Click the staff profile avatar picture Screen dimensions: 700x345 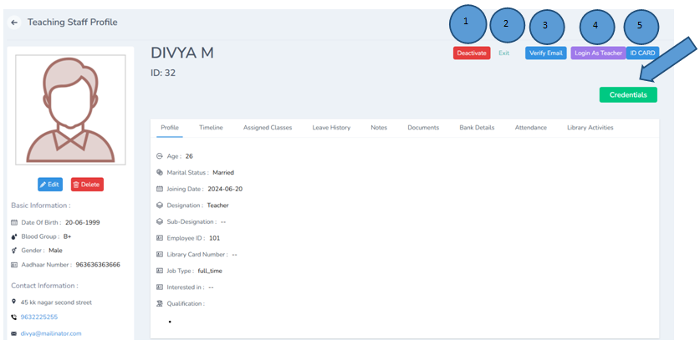(x=70, y=109)
